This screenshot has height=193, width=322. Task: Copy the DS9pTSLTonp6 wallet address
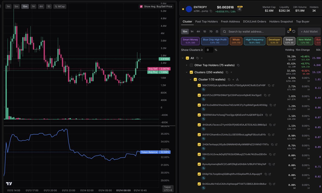tap(265, 174)
